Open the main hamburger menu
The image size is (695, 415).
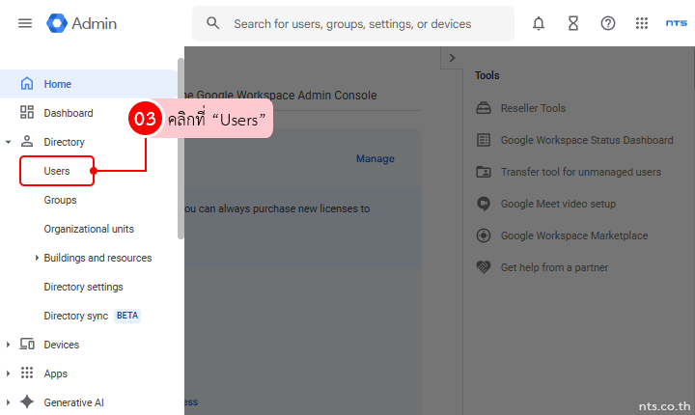coord(25,23)
